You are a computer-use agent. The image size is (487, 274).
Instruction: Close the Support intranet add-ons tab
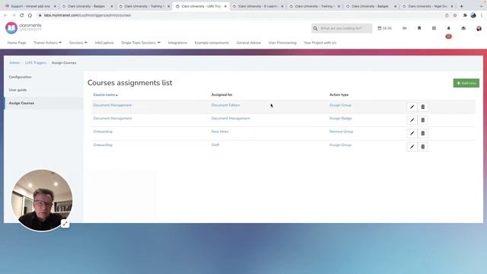click(55, 6)
